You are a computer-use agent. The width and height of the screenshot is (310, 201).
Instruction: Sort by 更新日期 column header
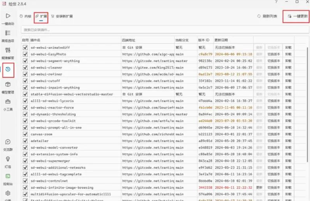pyautogui.click(x=221, y=40)
